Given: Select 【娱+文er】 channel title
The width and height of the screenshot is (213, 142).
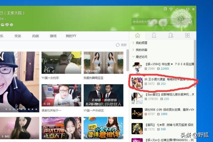Looking at the screenshot, I should [169, 140].
